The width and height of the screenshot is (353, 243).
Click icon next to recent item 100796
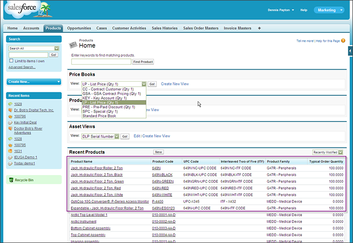click(10, 116)
